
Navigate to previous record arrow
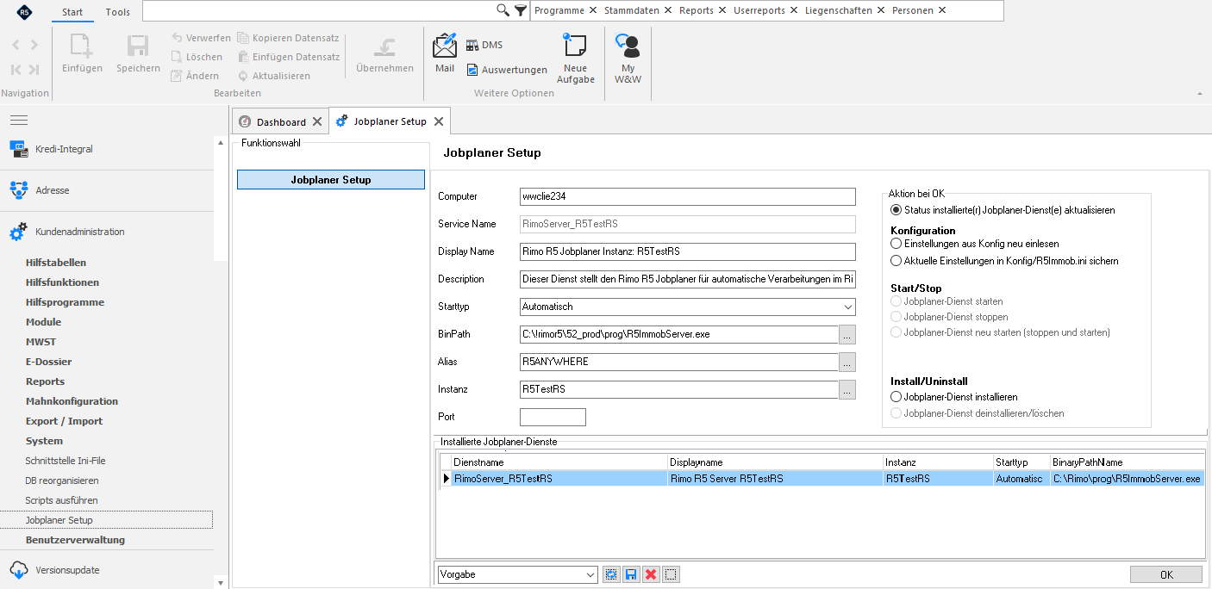16,45
